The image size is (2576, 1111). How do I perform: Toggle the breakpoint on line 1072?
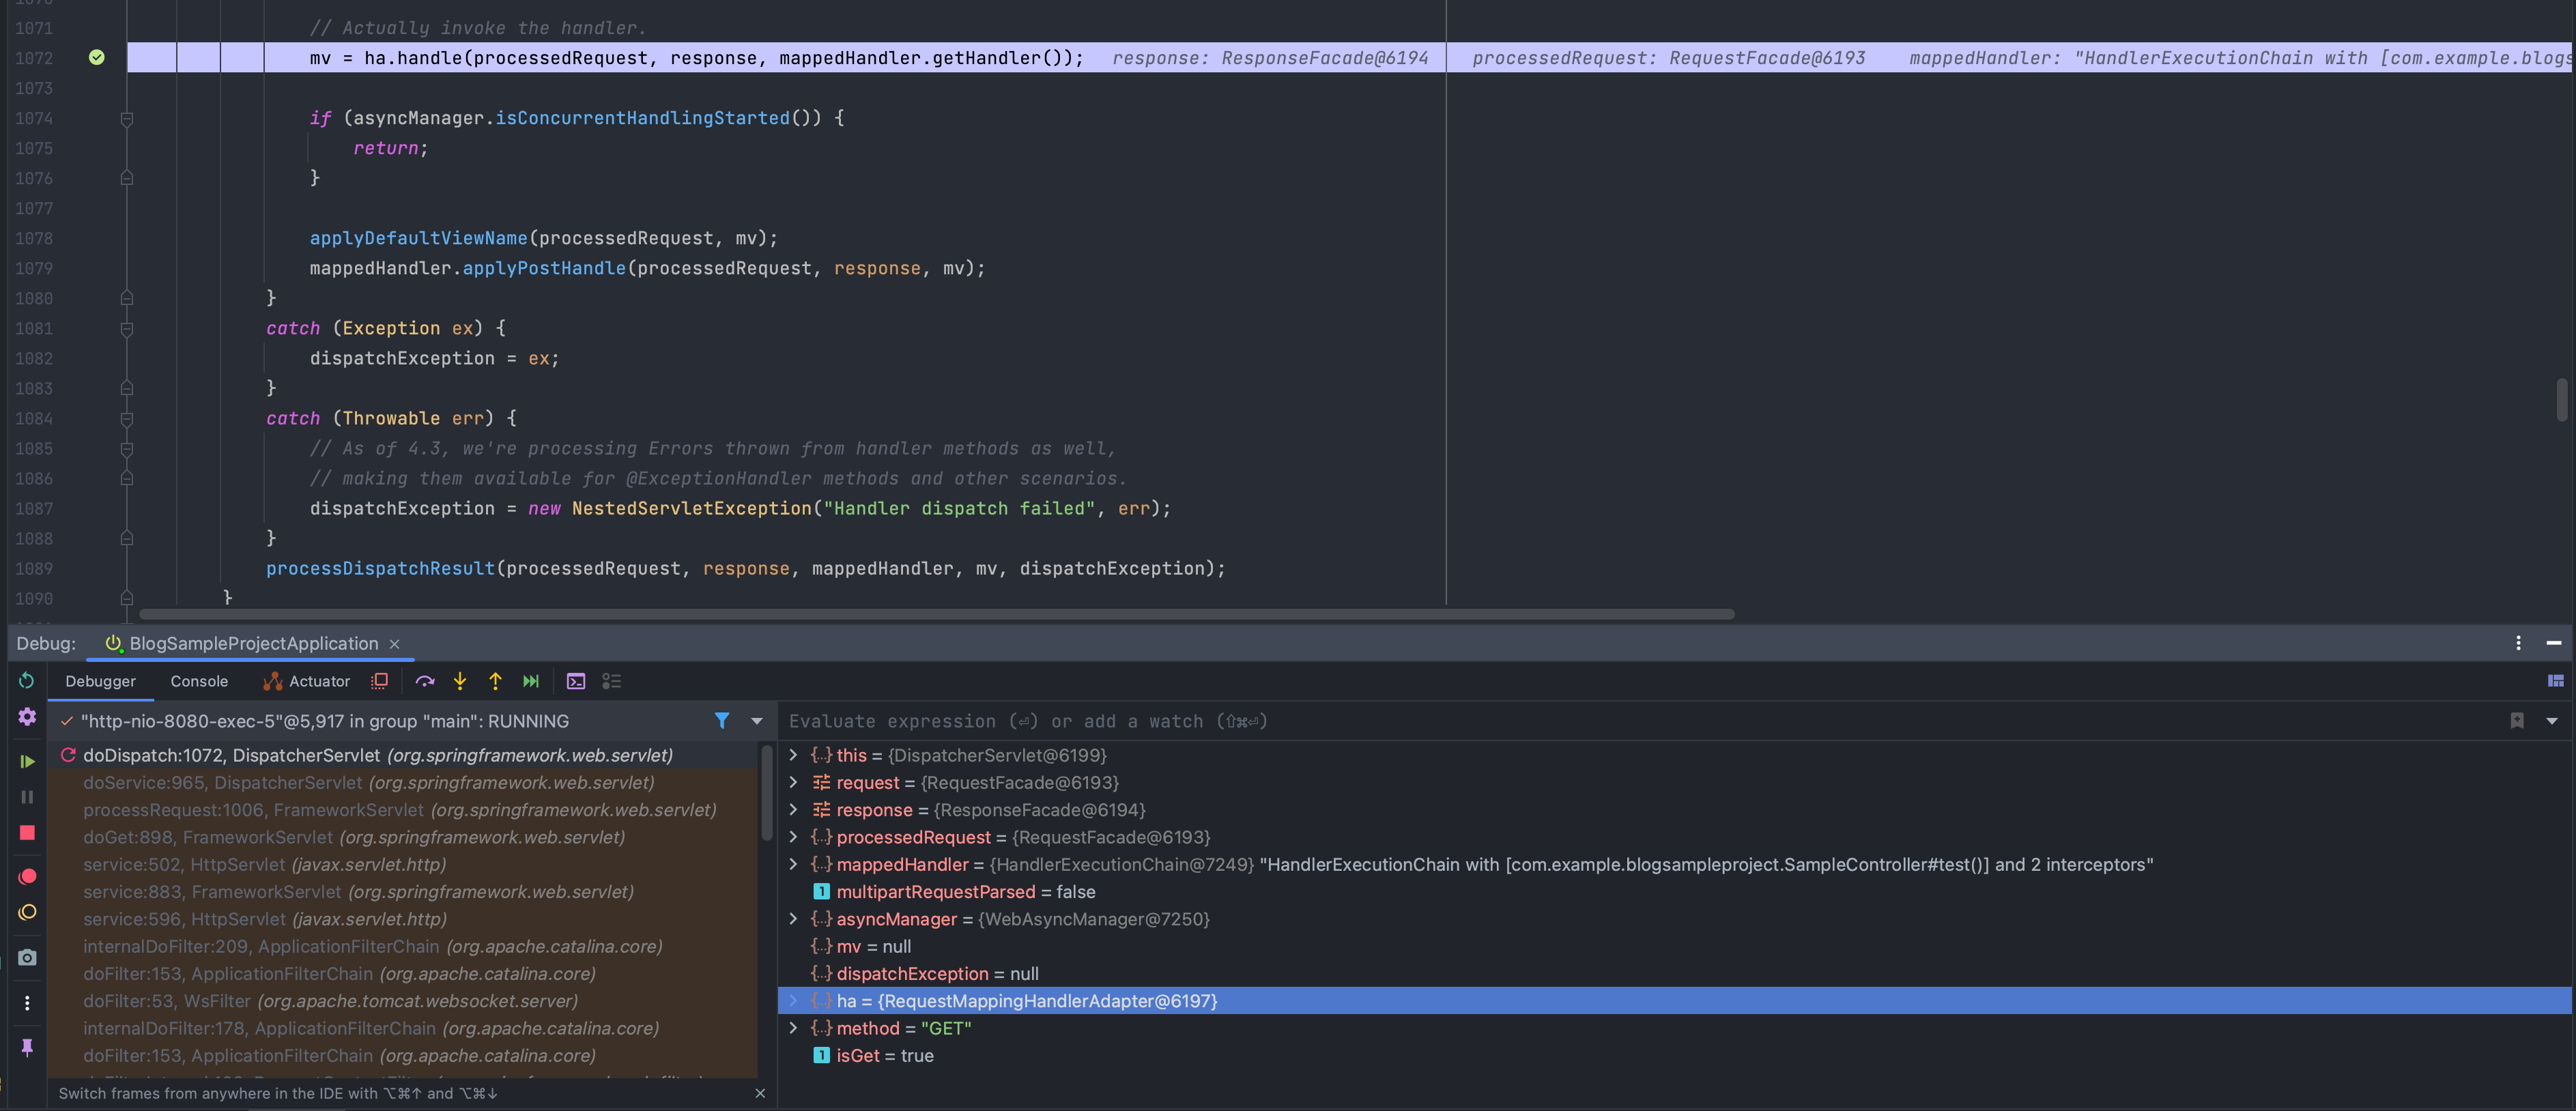(97, 58)
